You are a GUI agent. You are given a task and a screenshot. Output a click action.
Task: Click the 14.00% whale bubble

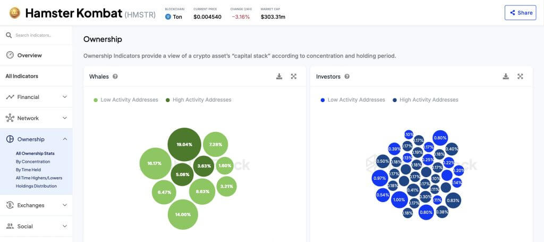pyautogui.click(x=183, y=214)
